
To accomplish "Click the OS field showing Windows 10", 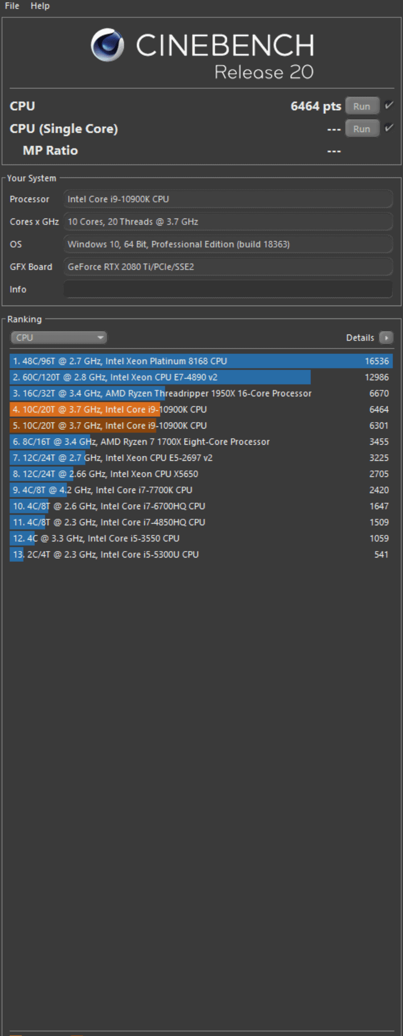I will [228, 244].
